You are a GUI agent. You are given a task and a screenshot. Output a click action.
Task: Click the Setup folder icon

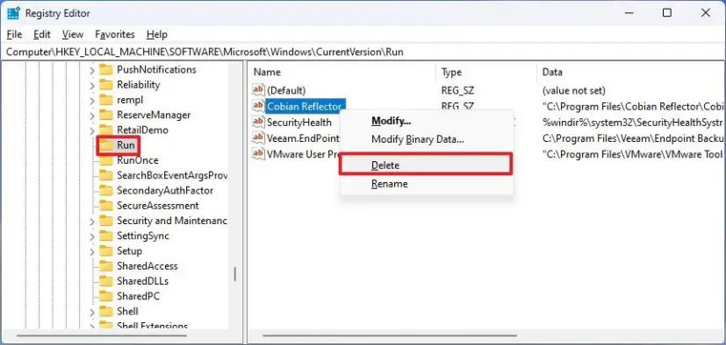(x=106, y=251)
